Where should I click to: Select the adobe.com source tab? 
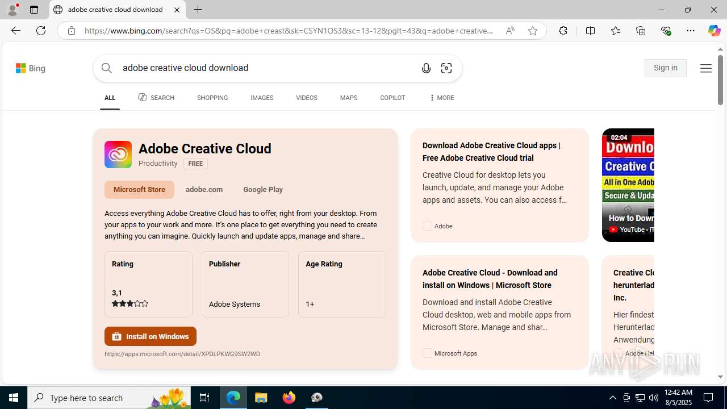tap(204, 190)
